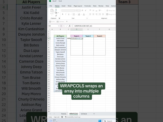Screen dimensions: 163x122
Task: Click the Font Color letter A swatch
Action: pyautogui.click(x=84, y=14)
